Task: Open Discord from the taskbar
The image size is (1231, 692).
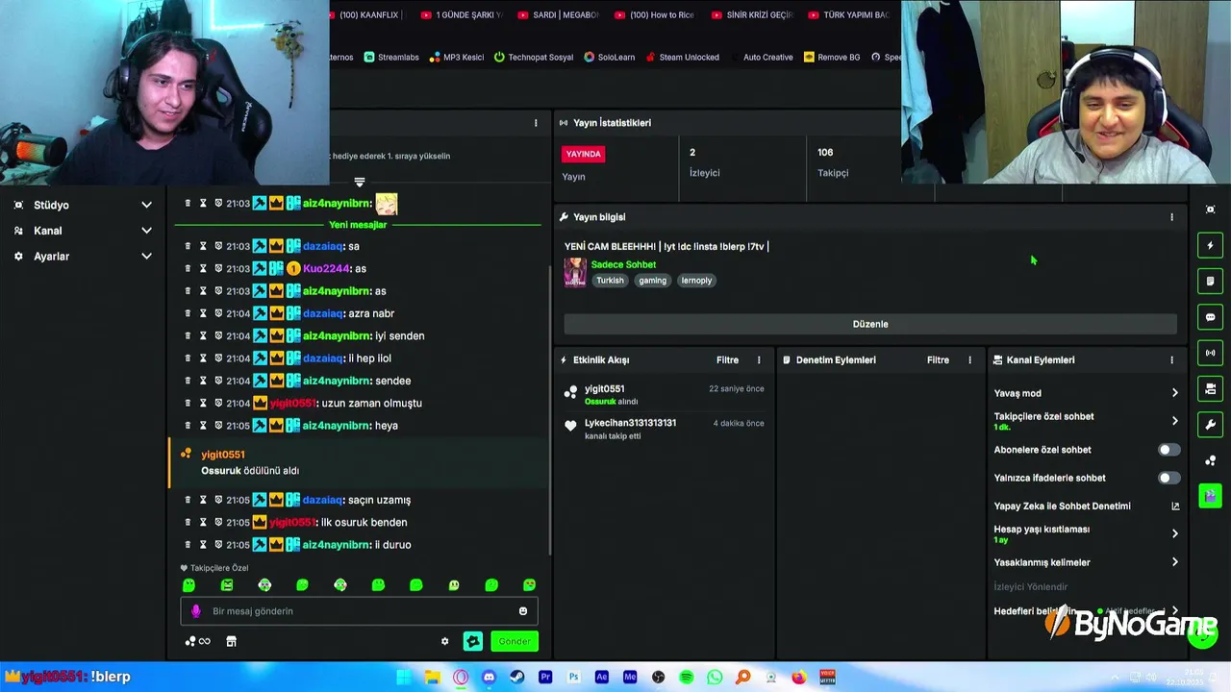Action: [489, 678]
